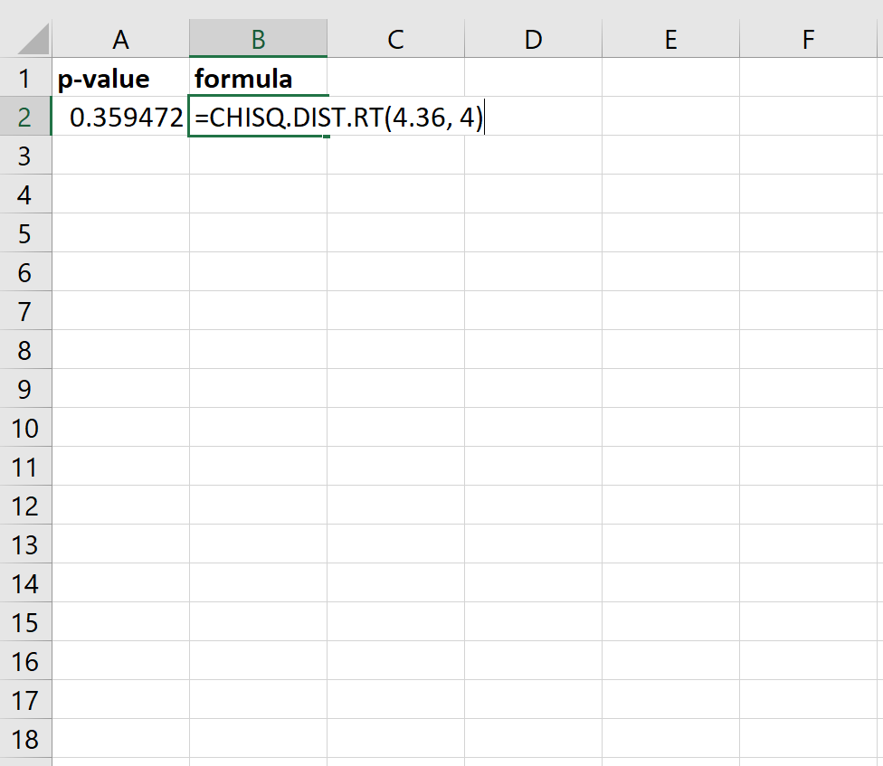Select column C header
The image size is (883, 766).
395,40
